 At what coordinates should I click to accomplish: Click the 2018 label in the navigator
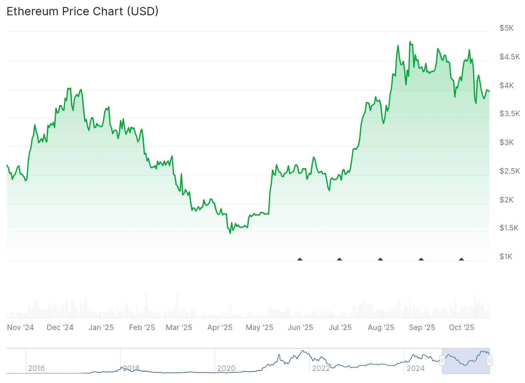pyautogui.click(x=131, y=368)
